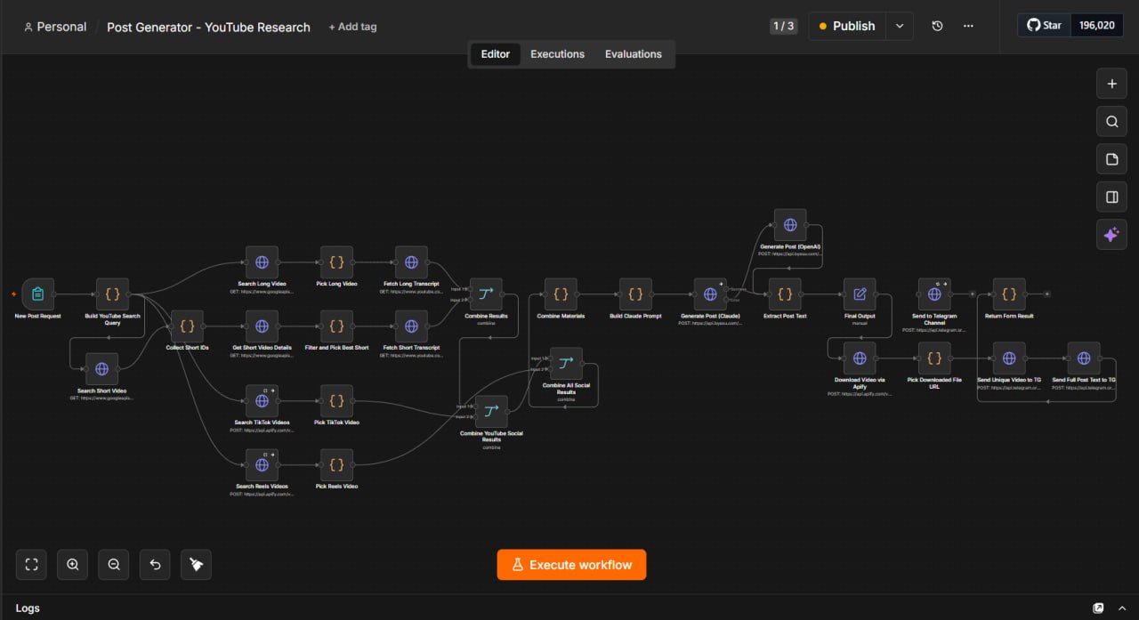Open the Collect Short IDs code node
1139x620 pixels.
187,326
